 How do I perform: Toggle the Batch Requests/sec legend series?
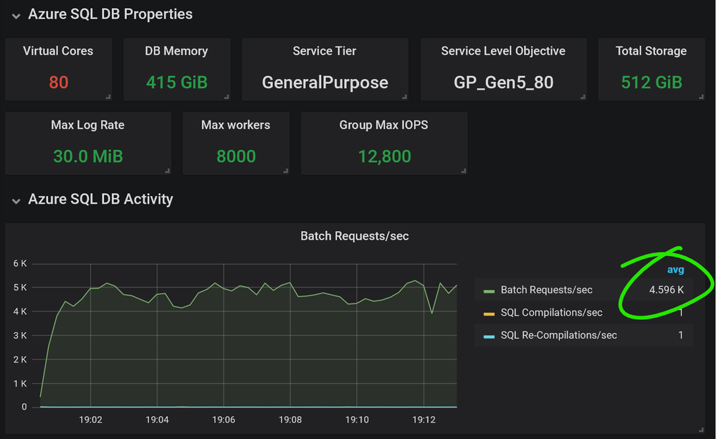coord(546,290)
